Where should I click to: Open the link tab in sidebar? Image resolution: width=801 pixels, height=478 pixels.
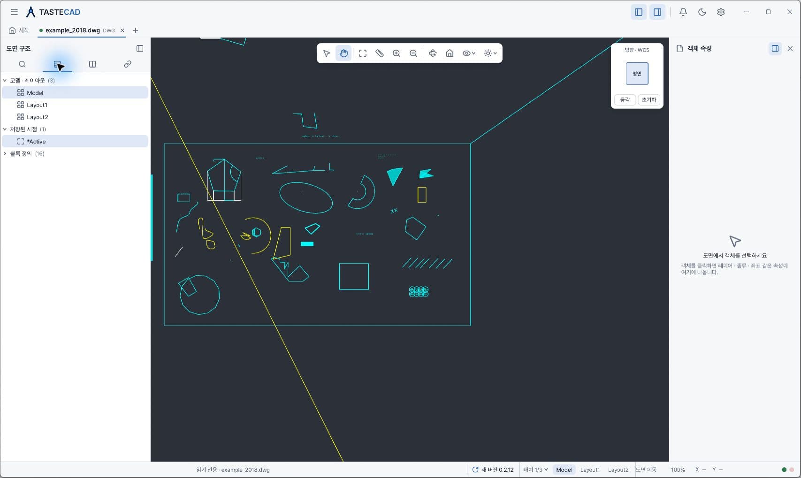128,64
